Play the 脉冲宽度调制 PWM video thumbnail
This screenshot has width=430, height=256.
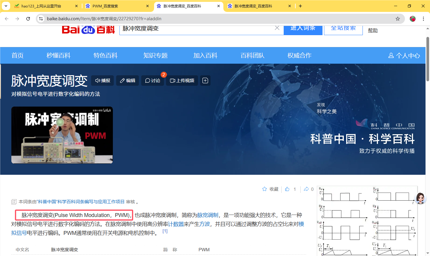point(62,135)
